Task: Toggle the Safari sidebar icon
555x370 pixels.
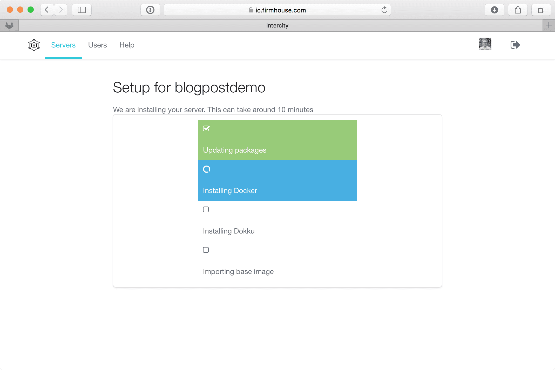Action: (x=82, y=10)
